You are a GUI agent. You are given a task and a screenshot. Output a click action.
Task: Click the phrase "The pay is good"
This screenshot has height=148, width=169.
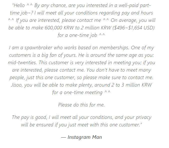click(x=29, y=117)
